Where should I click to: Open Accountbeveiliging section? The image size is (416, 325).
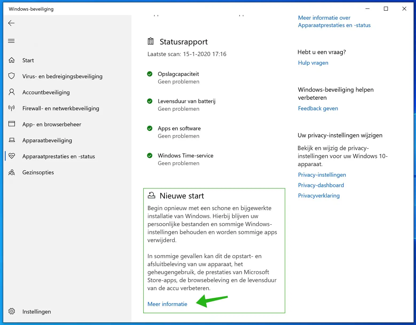point(46,92)
